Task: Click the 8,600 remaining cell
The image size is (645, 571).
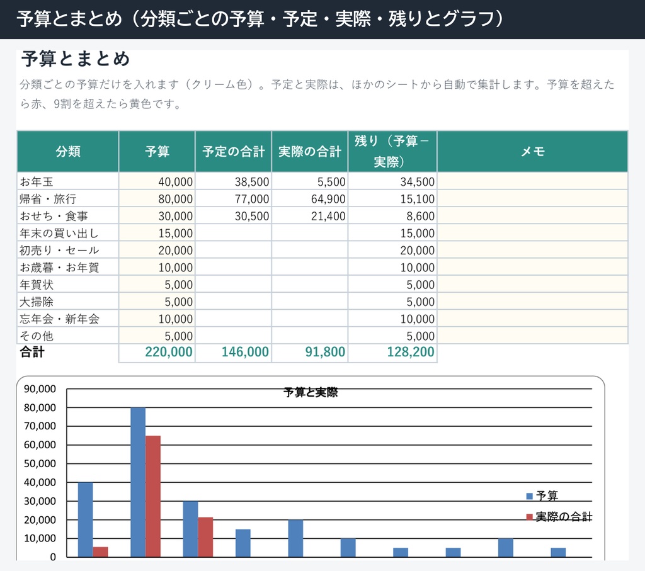Action: (392, 216)
